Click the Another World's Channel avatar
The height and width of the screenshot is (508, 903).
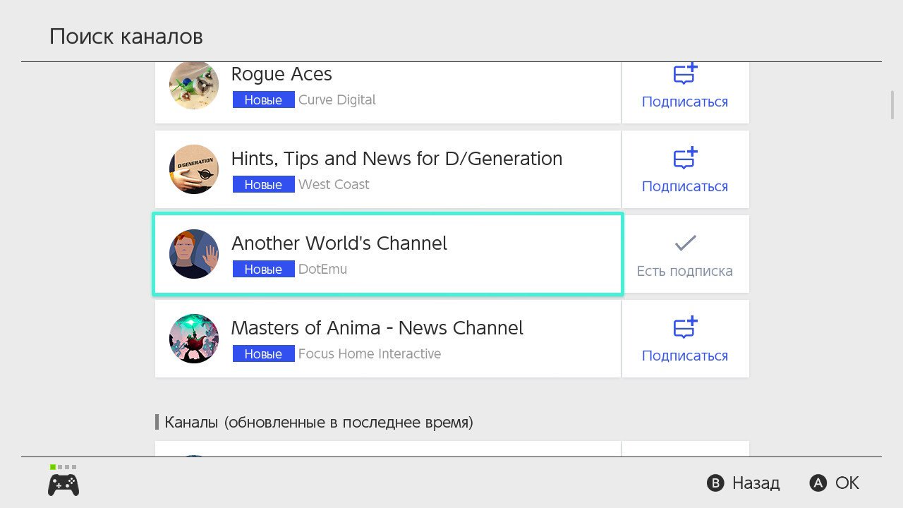click(194, 254)
